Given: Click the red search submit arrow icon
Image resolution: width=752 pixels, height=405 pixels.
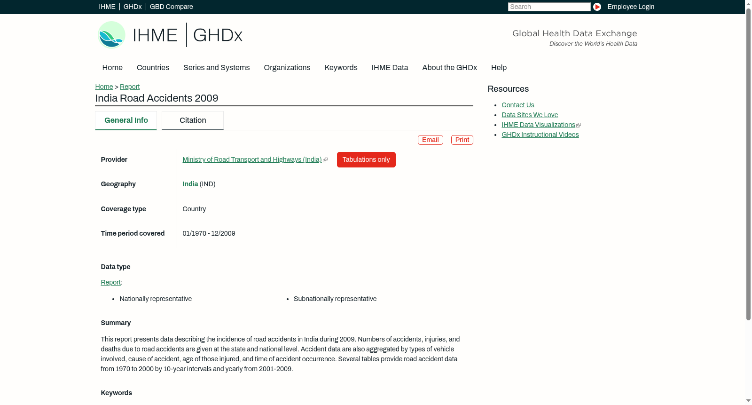Looking at the screenshot, I should coord(597,7).
